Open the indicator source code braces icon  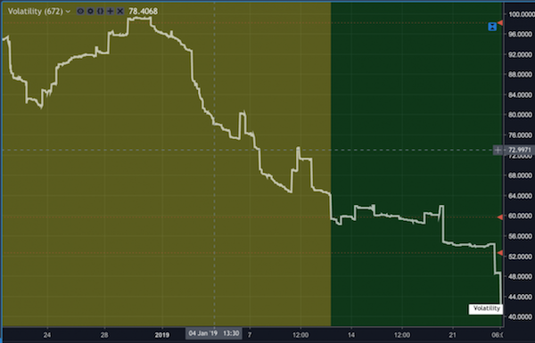coord(100,12)
